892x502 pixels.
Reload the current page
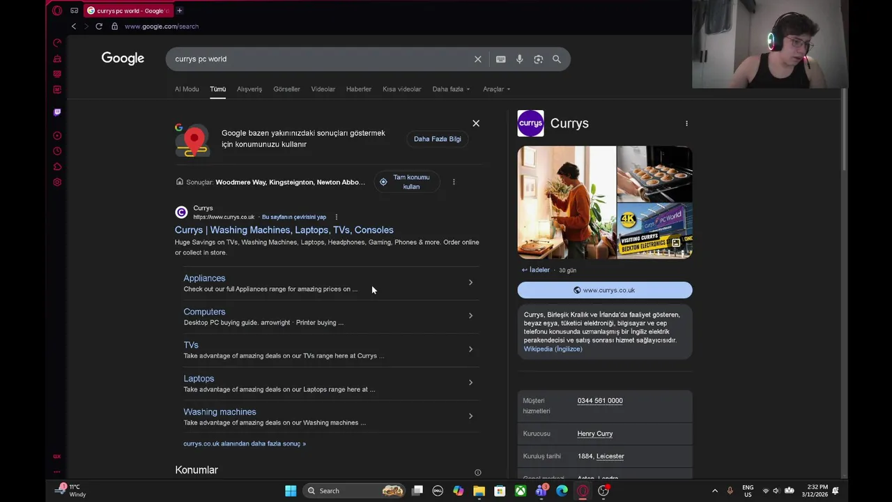coord(99,26)
